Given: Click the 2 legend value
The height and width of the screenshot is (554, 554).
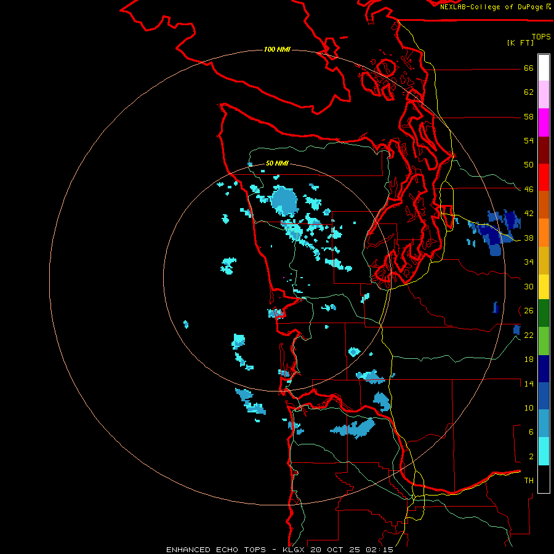Looking at the screenshot, I should point(531,457).
